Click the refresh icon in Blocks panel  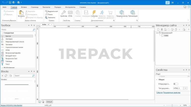6,75
